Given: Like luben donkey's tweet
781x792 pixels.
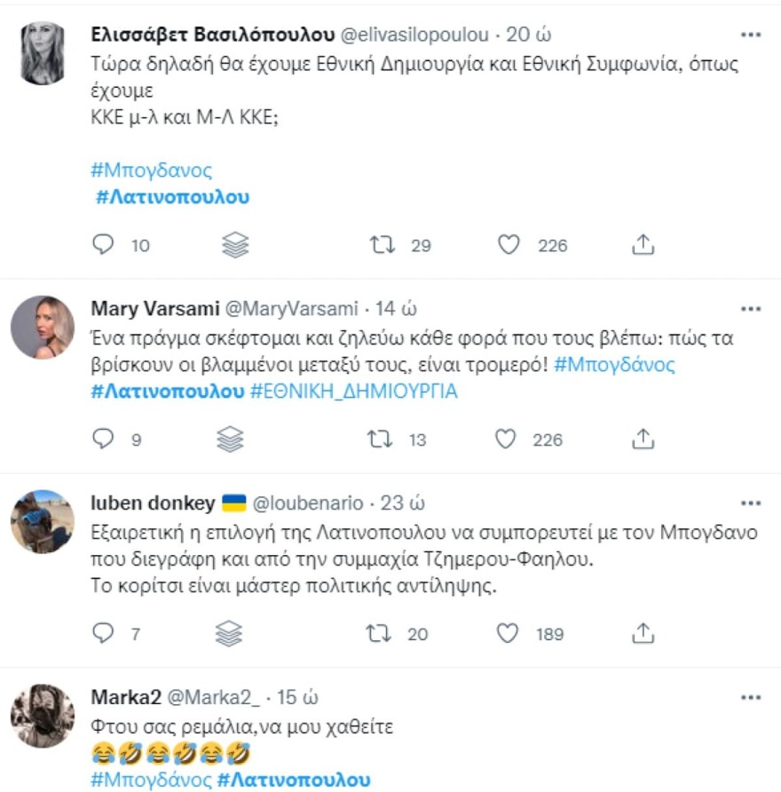Looking at the screenshot, I should pos(509,634).
